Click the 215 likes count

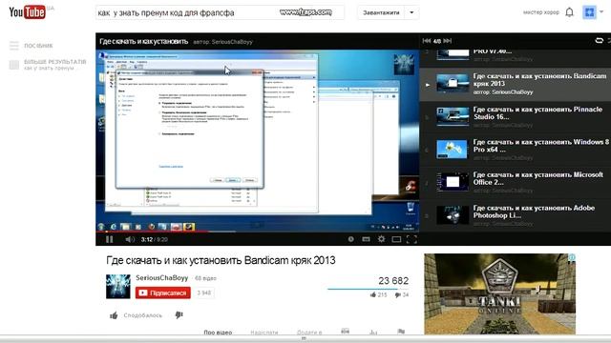pyautogui.click(x=378, y=295)
